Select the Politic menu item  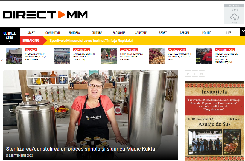coord(208,33)
